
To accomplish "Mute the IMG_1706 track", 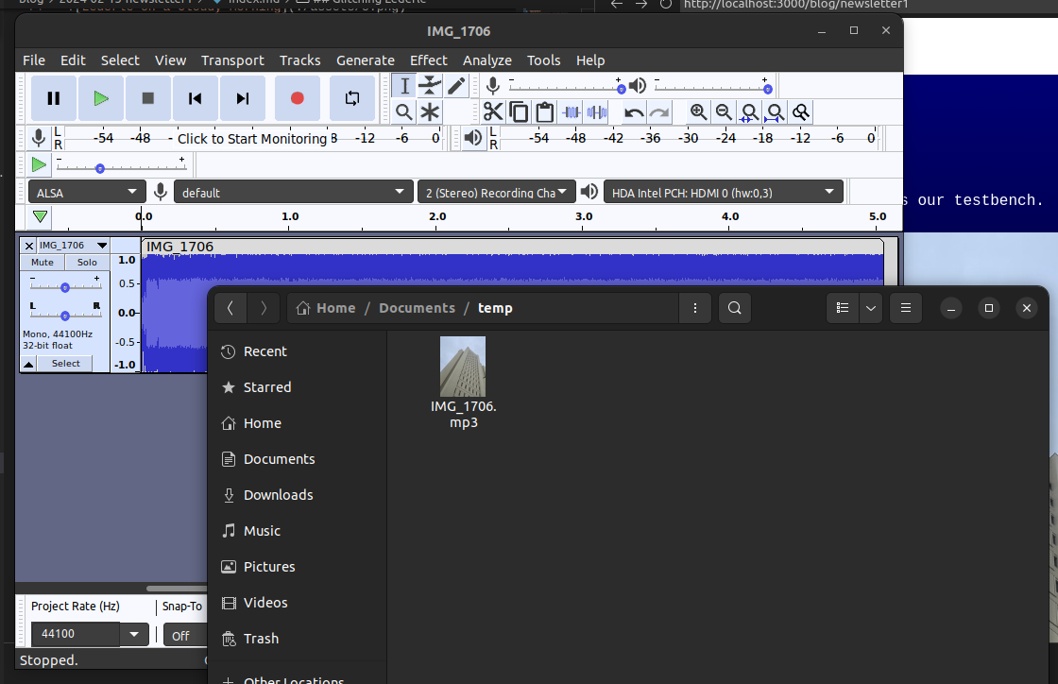I will pyautogui.click(x=43, y=263).
